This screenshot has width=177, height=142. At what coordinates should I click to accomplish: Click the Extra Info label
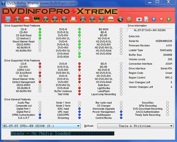point(134,36)
